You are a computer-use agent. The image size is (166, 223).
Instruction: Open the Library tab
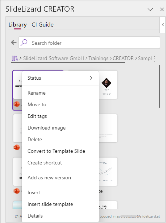[17, 25]
